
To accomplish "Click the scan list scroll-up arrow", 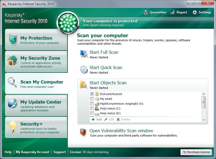I will (x=204, y=94).
